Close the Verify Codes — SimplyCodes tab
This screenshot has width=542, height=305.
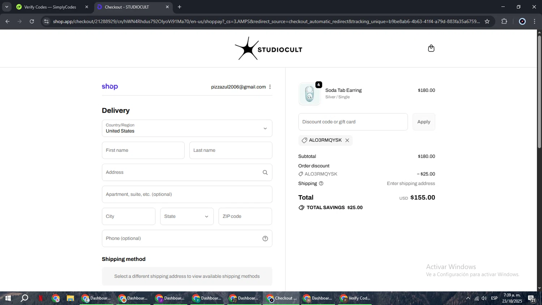pos(87,7)
